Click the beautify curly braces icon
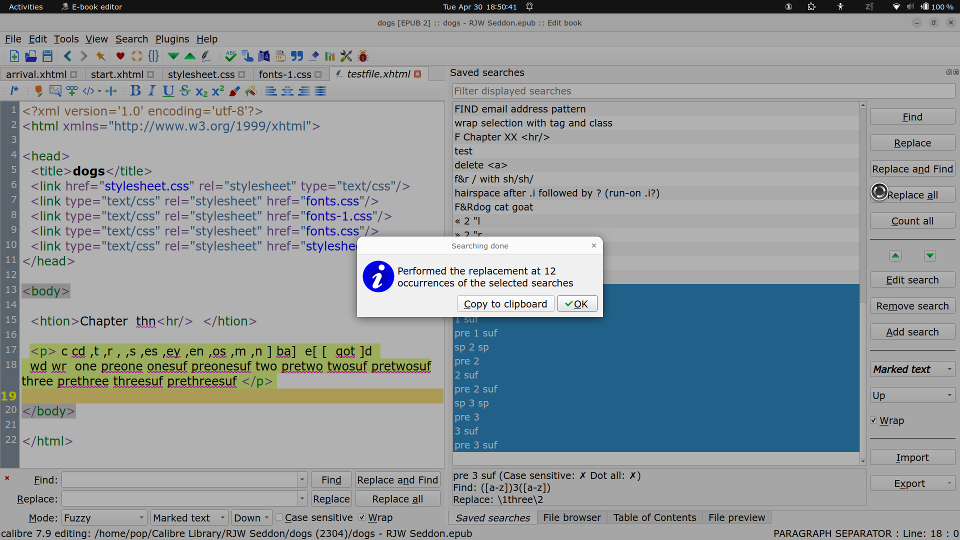Image resolution: width=960 pixels, height=540 pixels. pos(153,56)
